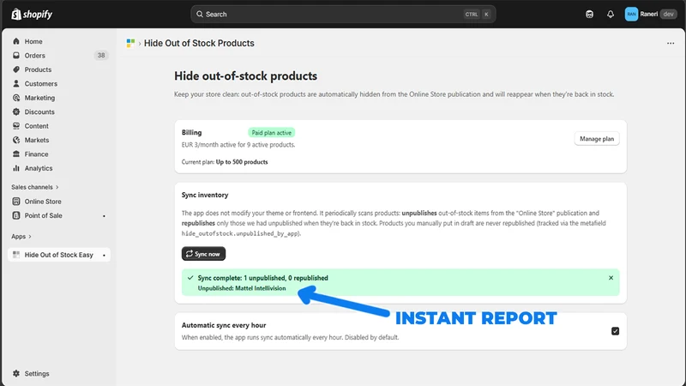The image size is (686, 386).
Task: Click hide_outofstock.unpublished_by_app metafield text
Action: [x=241, y=233]
